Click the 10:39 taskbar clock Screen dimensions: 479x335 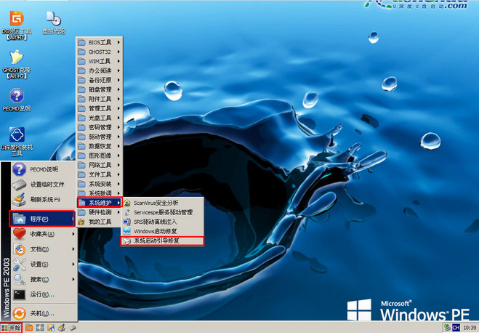tap(470, 328)
